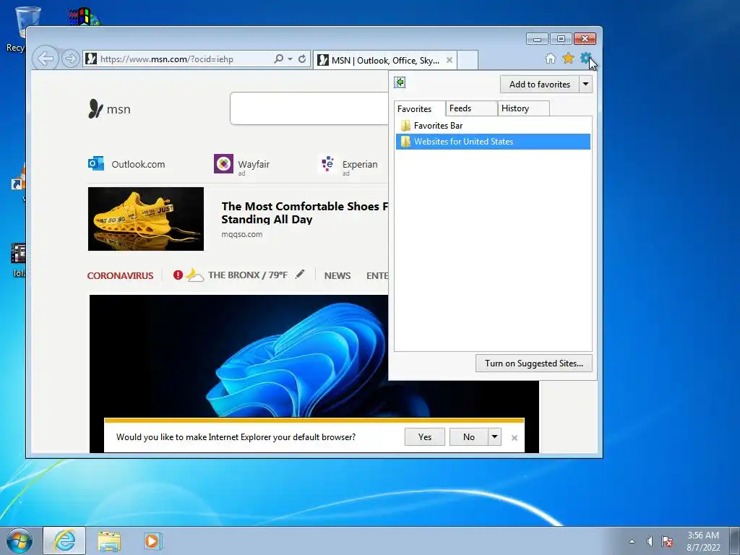
Task: Open the NEWS navigation item
Action: 337,275
